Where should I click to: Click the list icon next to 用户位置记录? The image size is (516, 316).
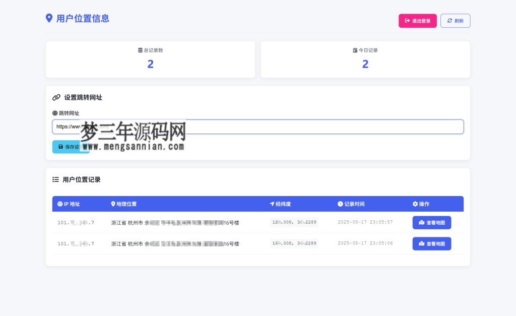[x=55, y=179]
